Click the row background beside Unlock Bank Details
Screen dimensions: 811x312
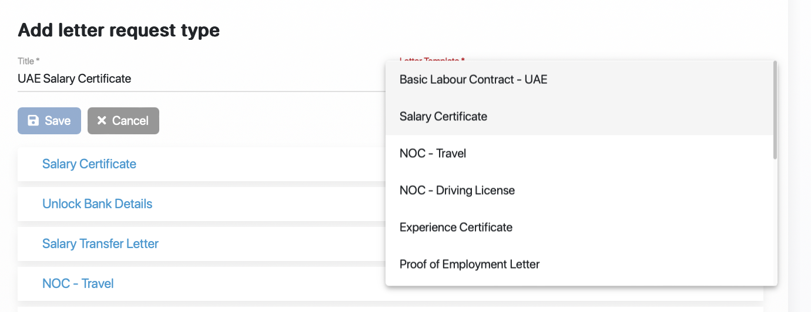pos(264,204)
